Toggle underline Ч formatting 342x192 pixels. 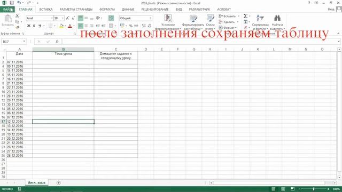coord(40,26)
